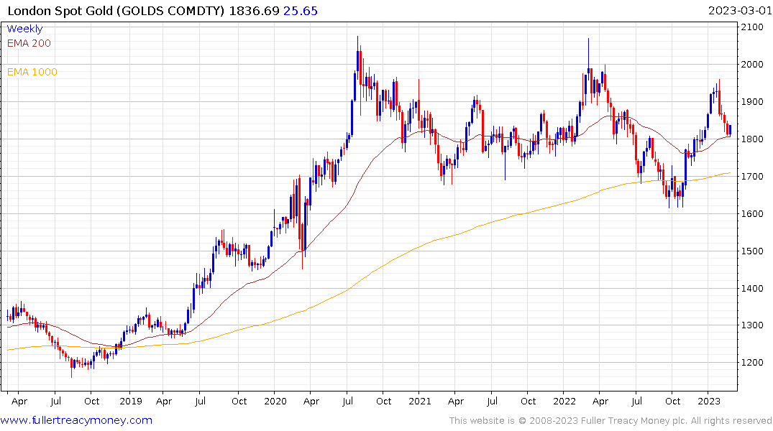Select the blue change value 25.65
Viewport: 773px width, 431px height.
tap(301, 11)
